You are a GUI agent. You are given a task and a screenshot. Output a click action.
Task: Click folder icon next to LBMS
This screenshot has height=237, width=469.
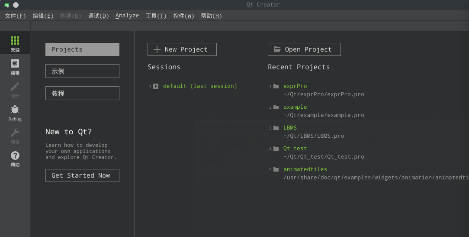pyautogui.click(x=276, y=128)
